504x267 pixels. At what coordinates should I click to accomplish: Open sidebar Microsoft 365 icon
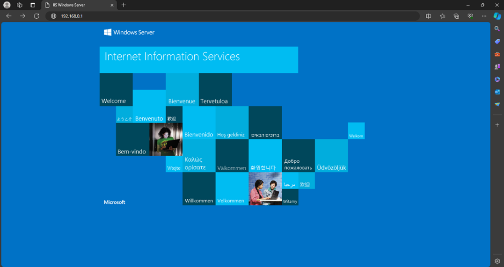click(x=497, y=79)
